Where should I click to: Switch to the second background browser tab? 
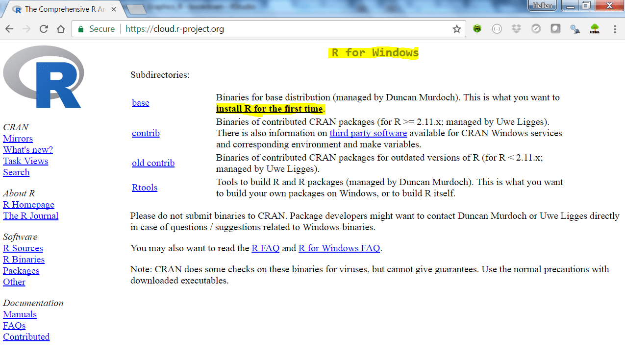click(136, 9)
